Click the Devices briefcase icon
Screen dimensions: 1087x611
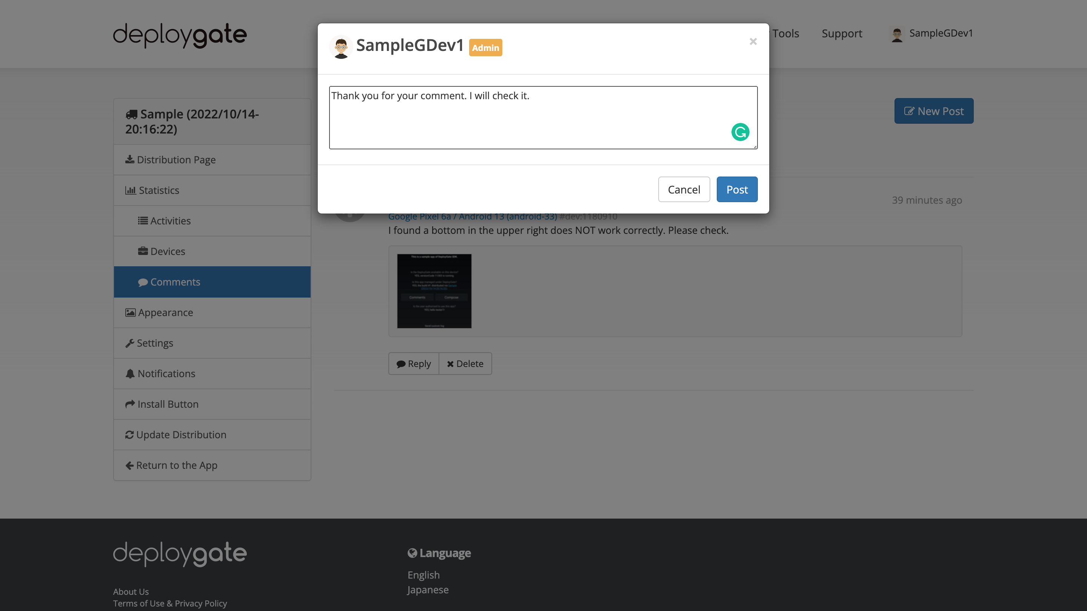pyautogui.click(x=143, y=251)
